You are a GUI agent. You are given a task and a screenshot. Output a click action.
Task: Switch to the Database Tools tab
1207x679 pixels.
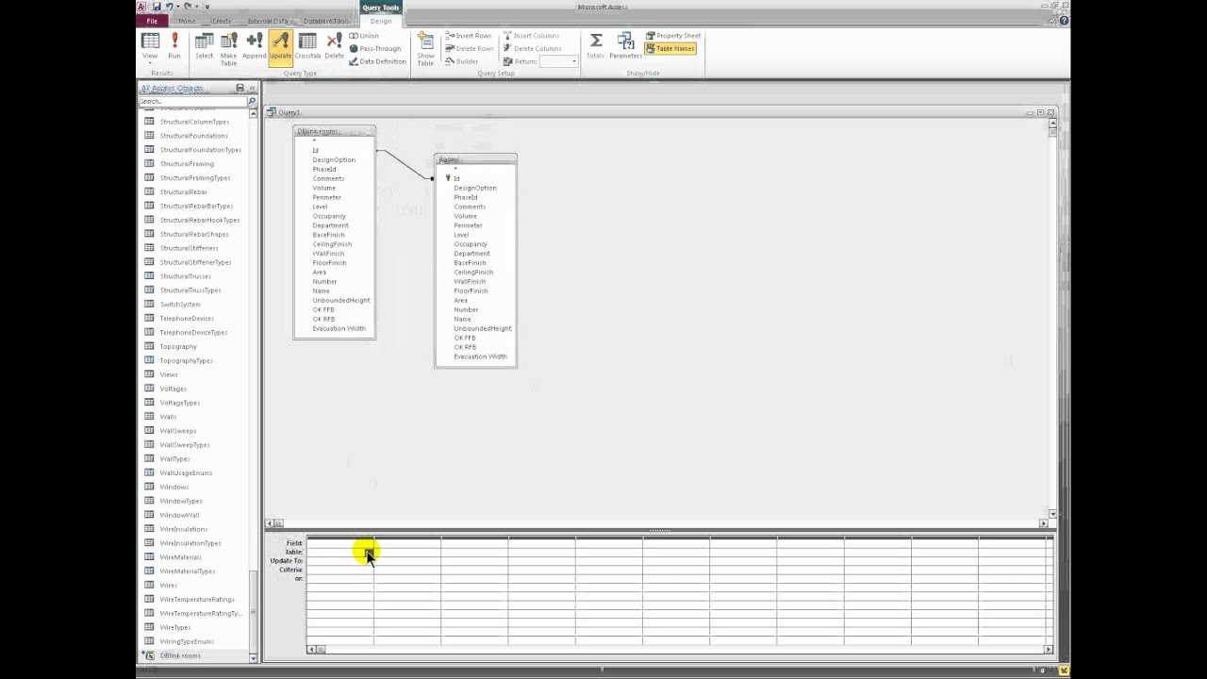point(326,21)
